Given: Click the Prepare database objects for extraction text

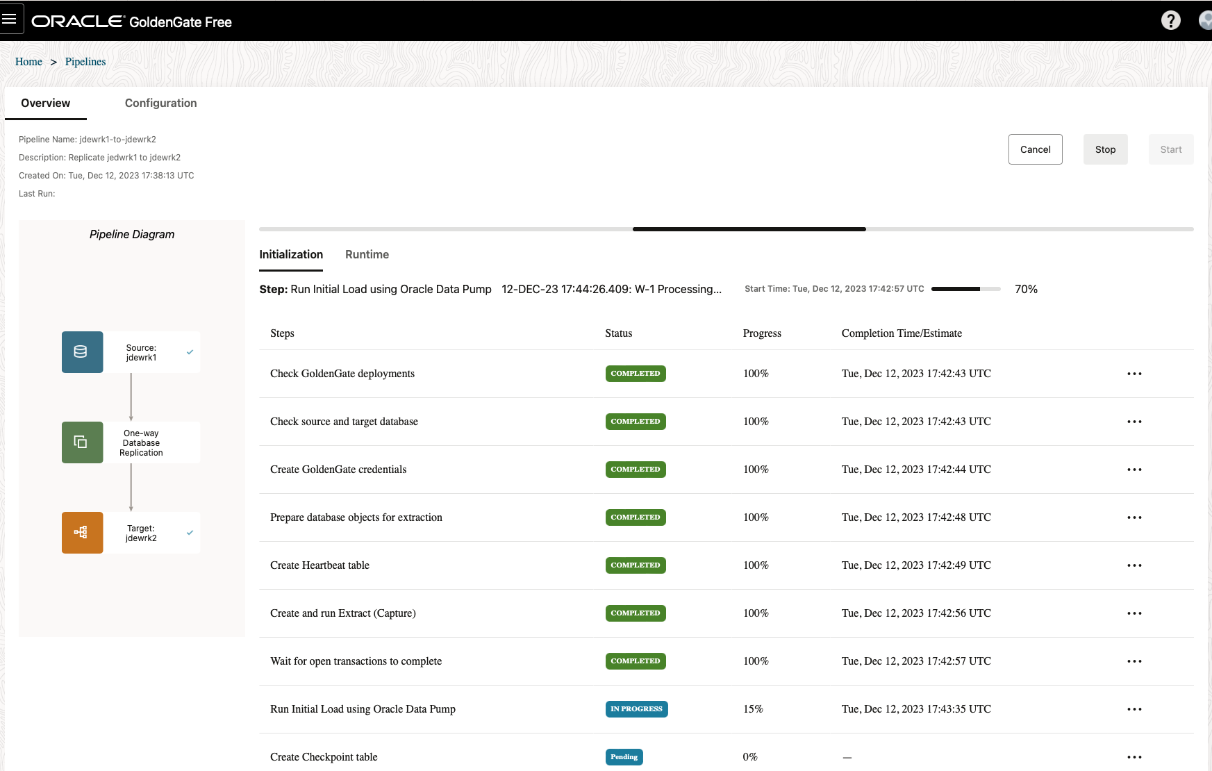Looking at the screenshot, I should (356, 517).
